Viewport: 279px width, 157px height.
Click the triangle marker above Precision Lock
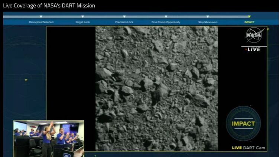click(x=124, y=17)
